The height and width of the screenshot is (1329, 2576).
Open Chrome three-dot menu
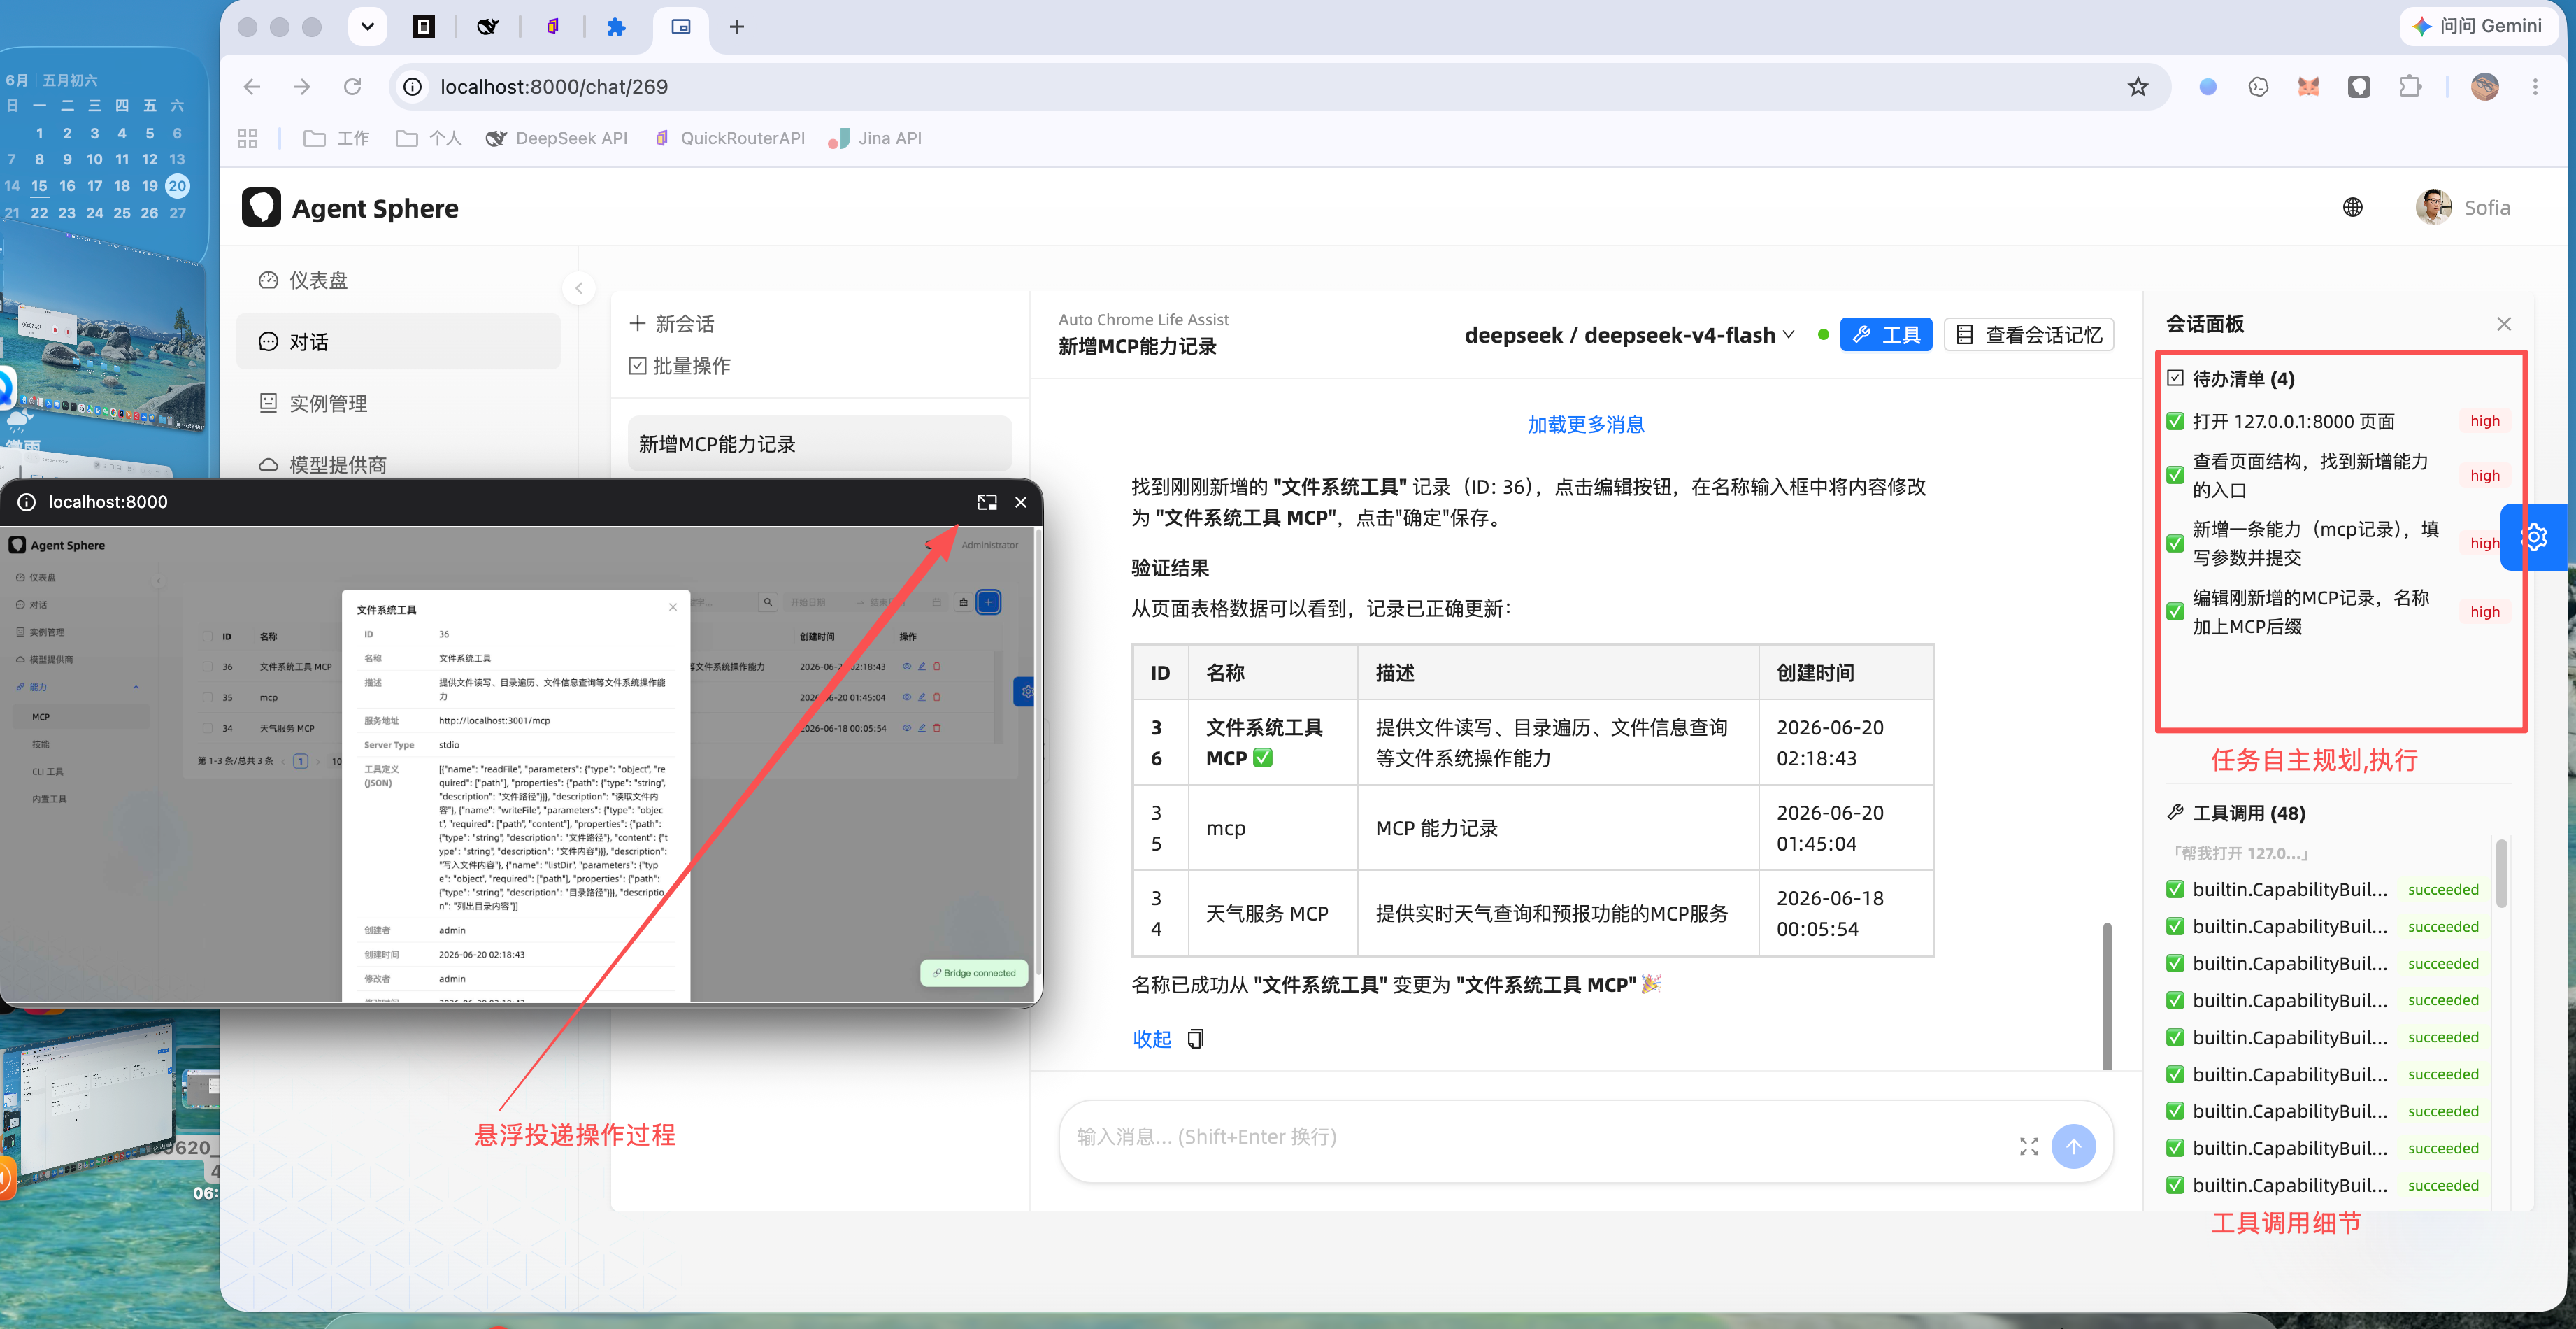2535,87
